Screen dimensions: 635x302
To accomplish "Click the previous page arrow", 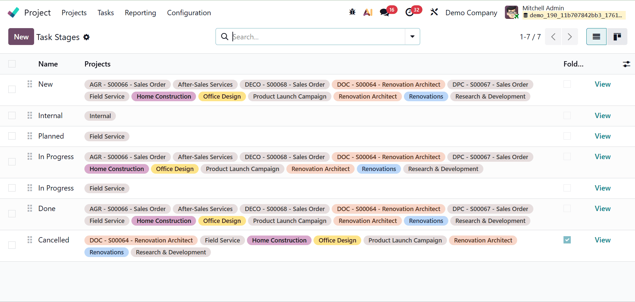I will [x=553, y=36].
